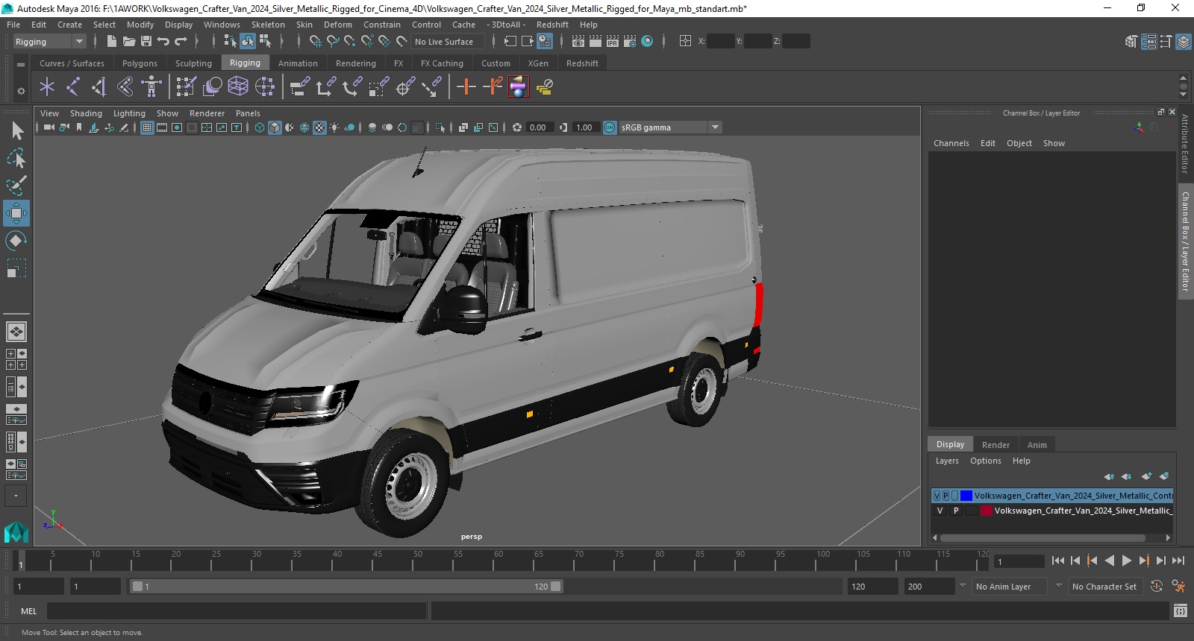
Task: Click the red color swatch of second layer
Action: coord(987,511)
